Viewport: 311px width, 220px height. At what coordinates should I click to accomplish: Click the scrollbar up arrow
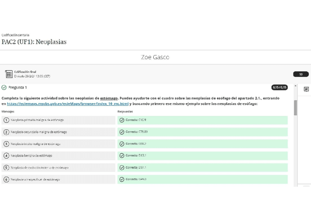[x=296, y=86]
